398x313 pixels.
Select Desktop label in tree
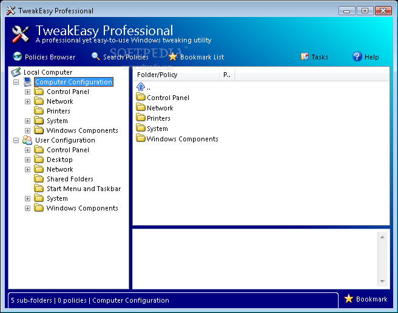pyautogui.click(x=59, y=160)
